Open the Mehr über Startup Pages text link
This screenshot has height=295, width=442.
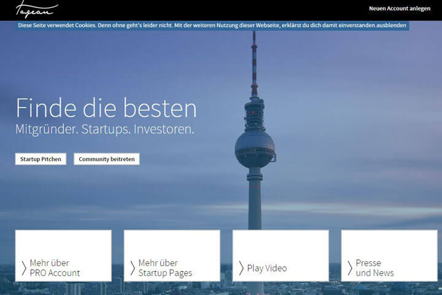pyautogui.click(x=165, y=268)
